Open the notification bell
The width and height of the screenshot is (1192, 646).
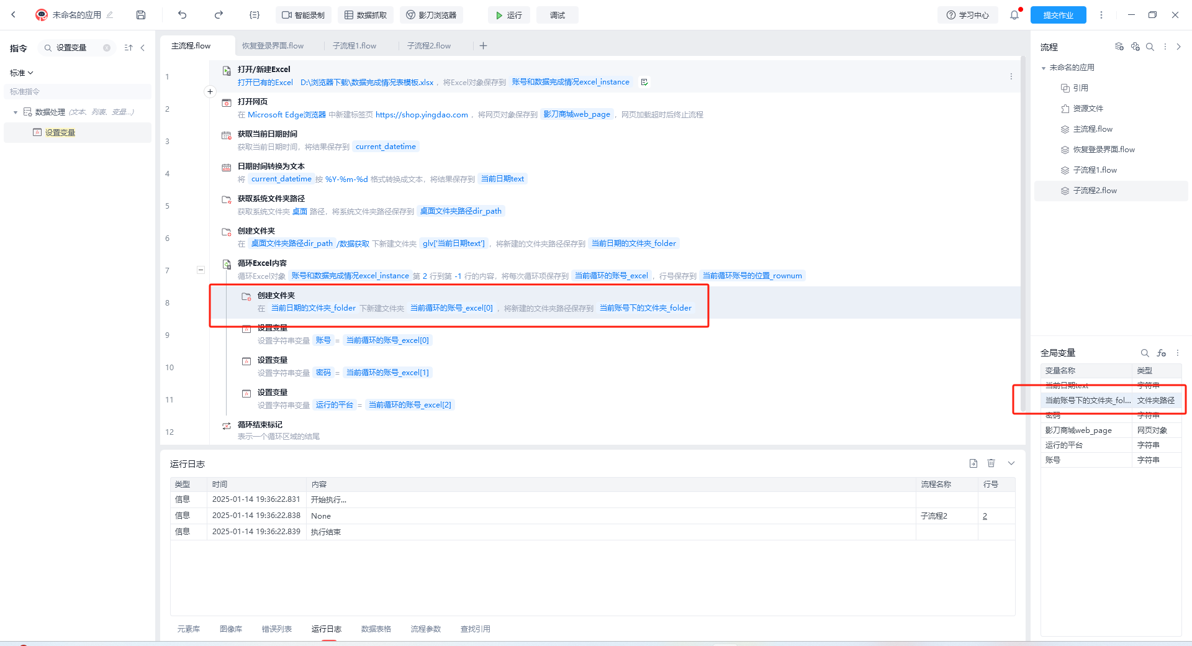(x=1014, y=15)
